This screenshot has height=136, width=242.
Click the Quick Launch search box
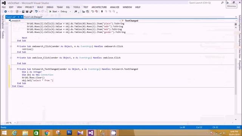click(204, 3)
